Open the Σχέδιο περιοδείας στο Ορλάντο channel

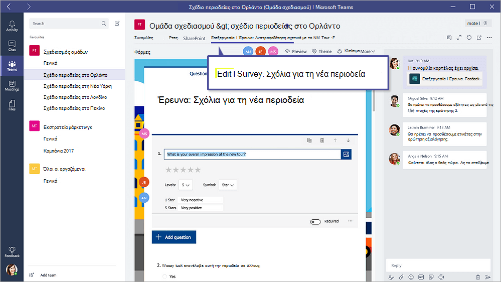[75, 75]
